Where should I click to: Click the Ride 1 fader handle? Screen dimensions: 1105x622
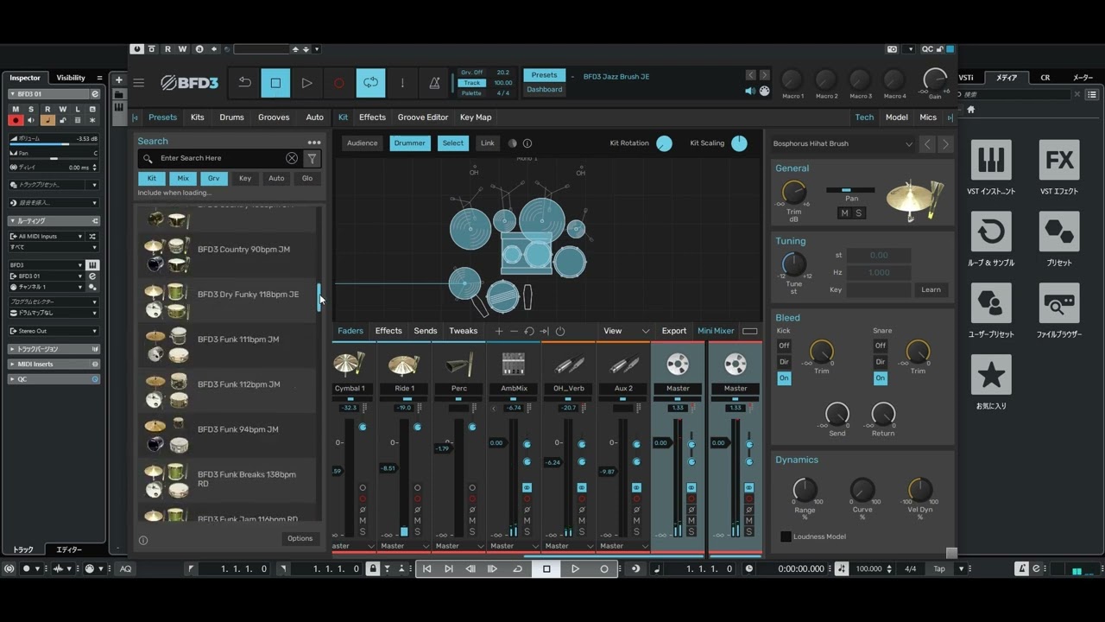pyautogui.click(x=388, y=468)
